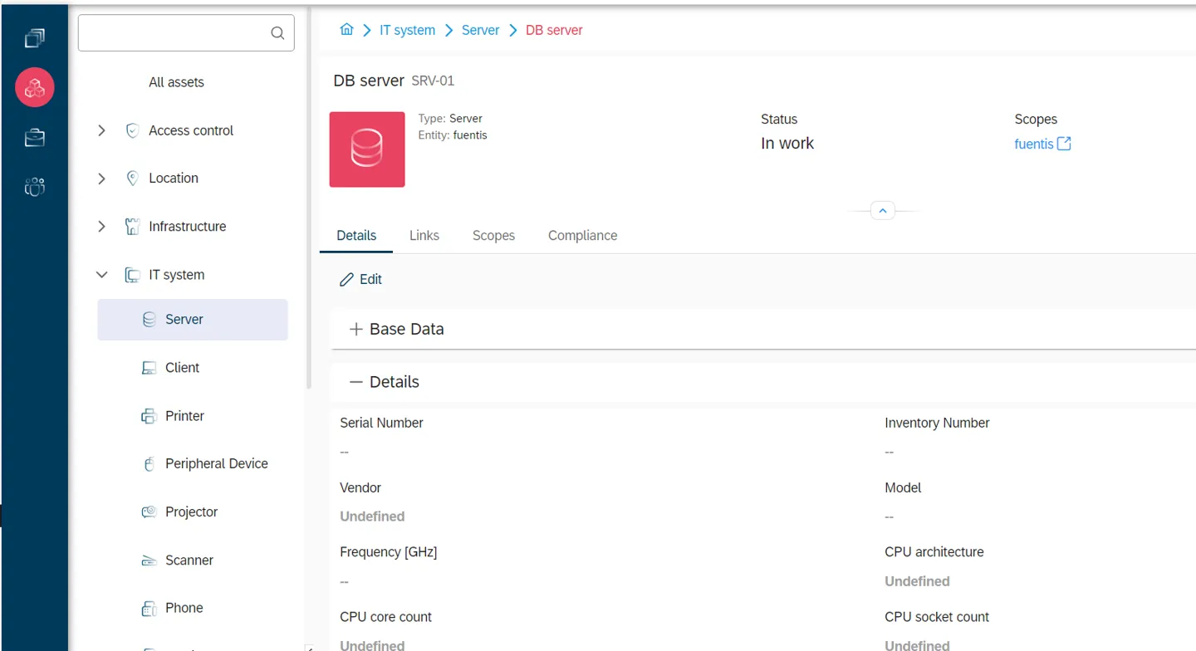Open external link icon beside fuentis scope
Viewport: 1196px width, 651px height.
tap(1064, 144)
